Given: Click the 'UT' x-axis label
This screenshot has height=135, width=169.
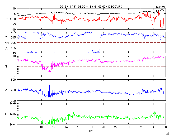Looking at the screenshot, I should (91, 131).
